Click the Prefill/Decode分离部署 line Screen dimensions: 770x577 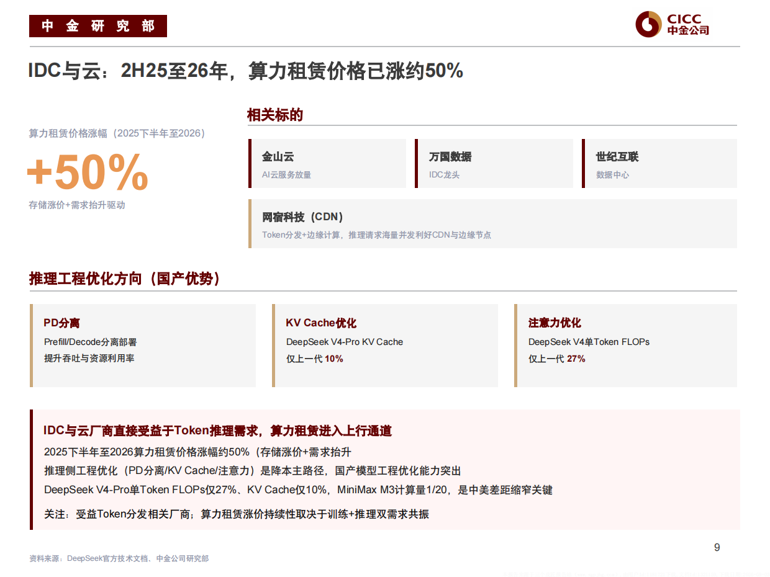point(90,342)
